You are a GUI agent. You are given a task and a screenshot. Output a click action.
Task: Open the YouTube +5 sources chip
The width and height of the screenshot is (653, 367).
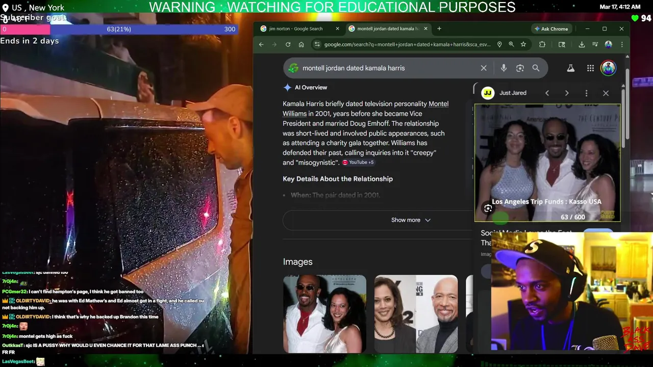click(x=358, y=162)
